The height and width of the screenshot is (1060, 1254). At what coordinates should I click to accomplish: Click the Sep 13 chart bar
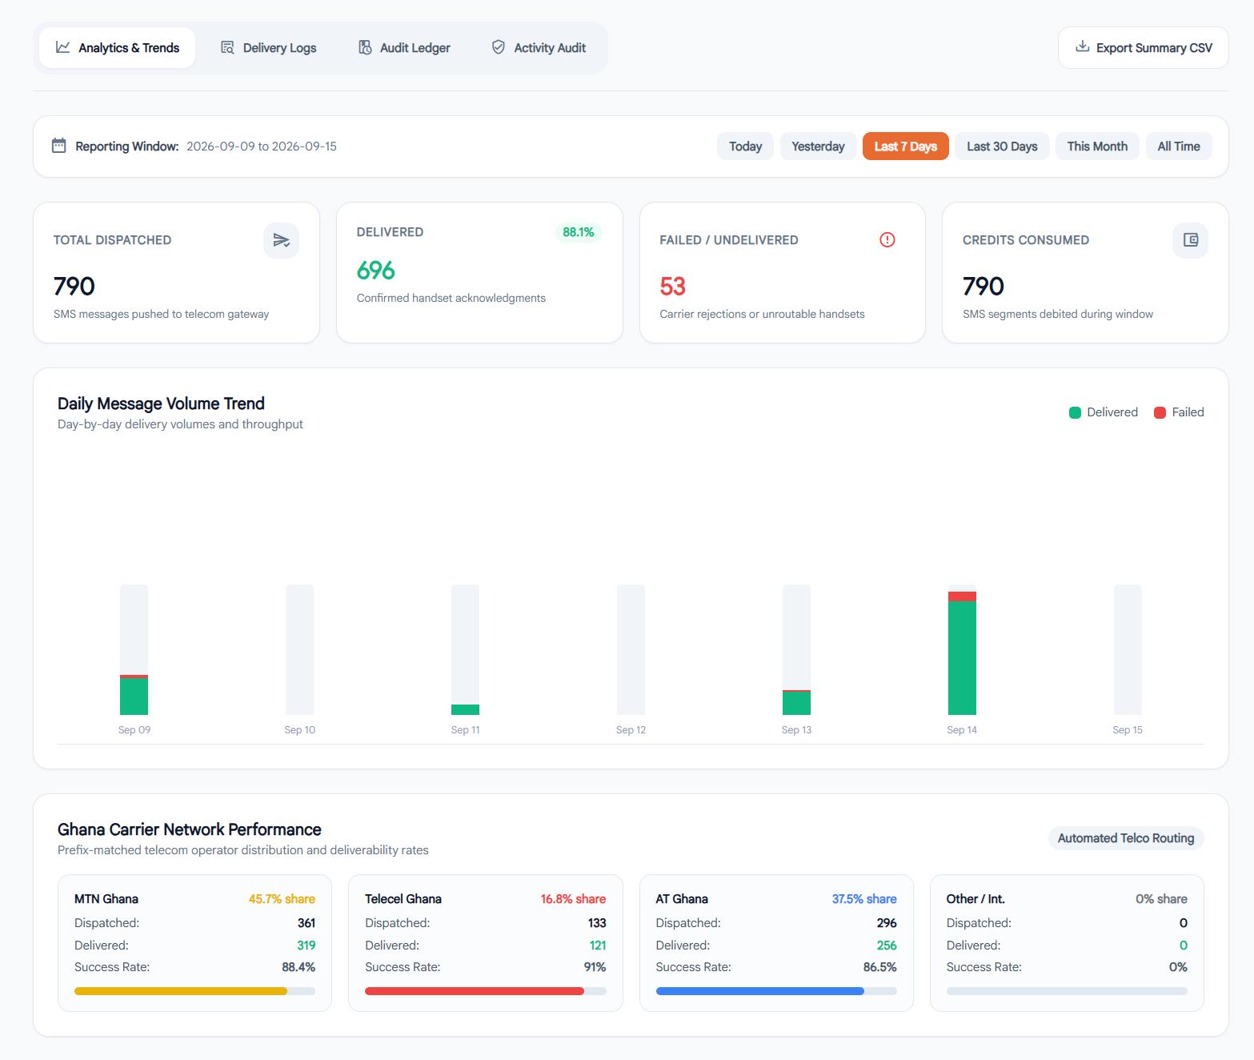(x=796, y=649)
